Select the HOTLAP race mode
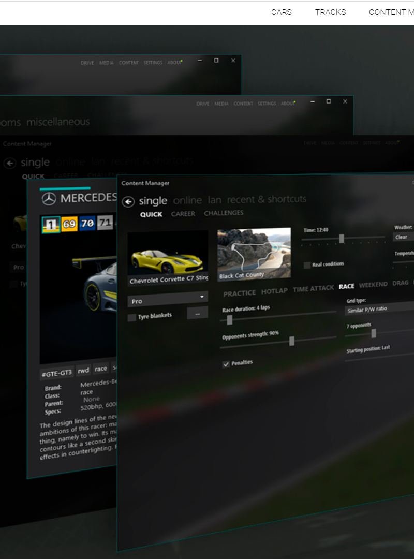 (274, 291)
